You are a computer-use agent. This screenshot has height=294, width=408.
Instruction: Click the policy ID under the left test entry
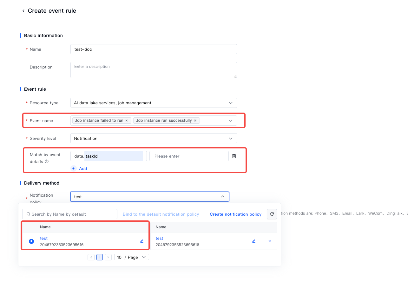click(x=62, y=245)
